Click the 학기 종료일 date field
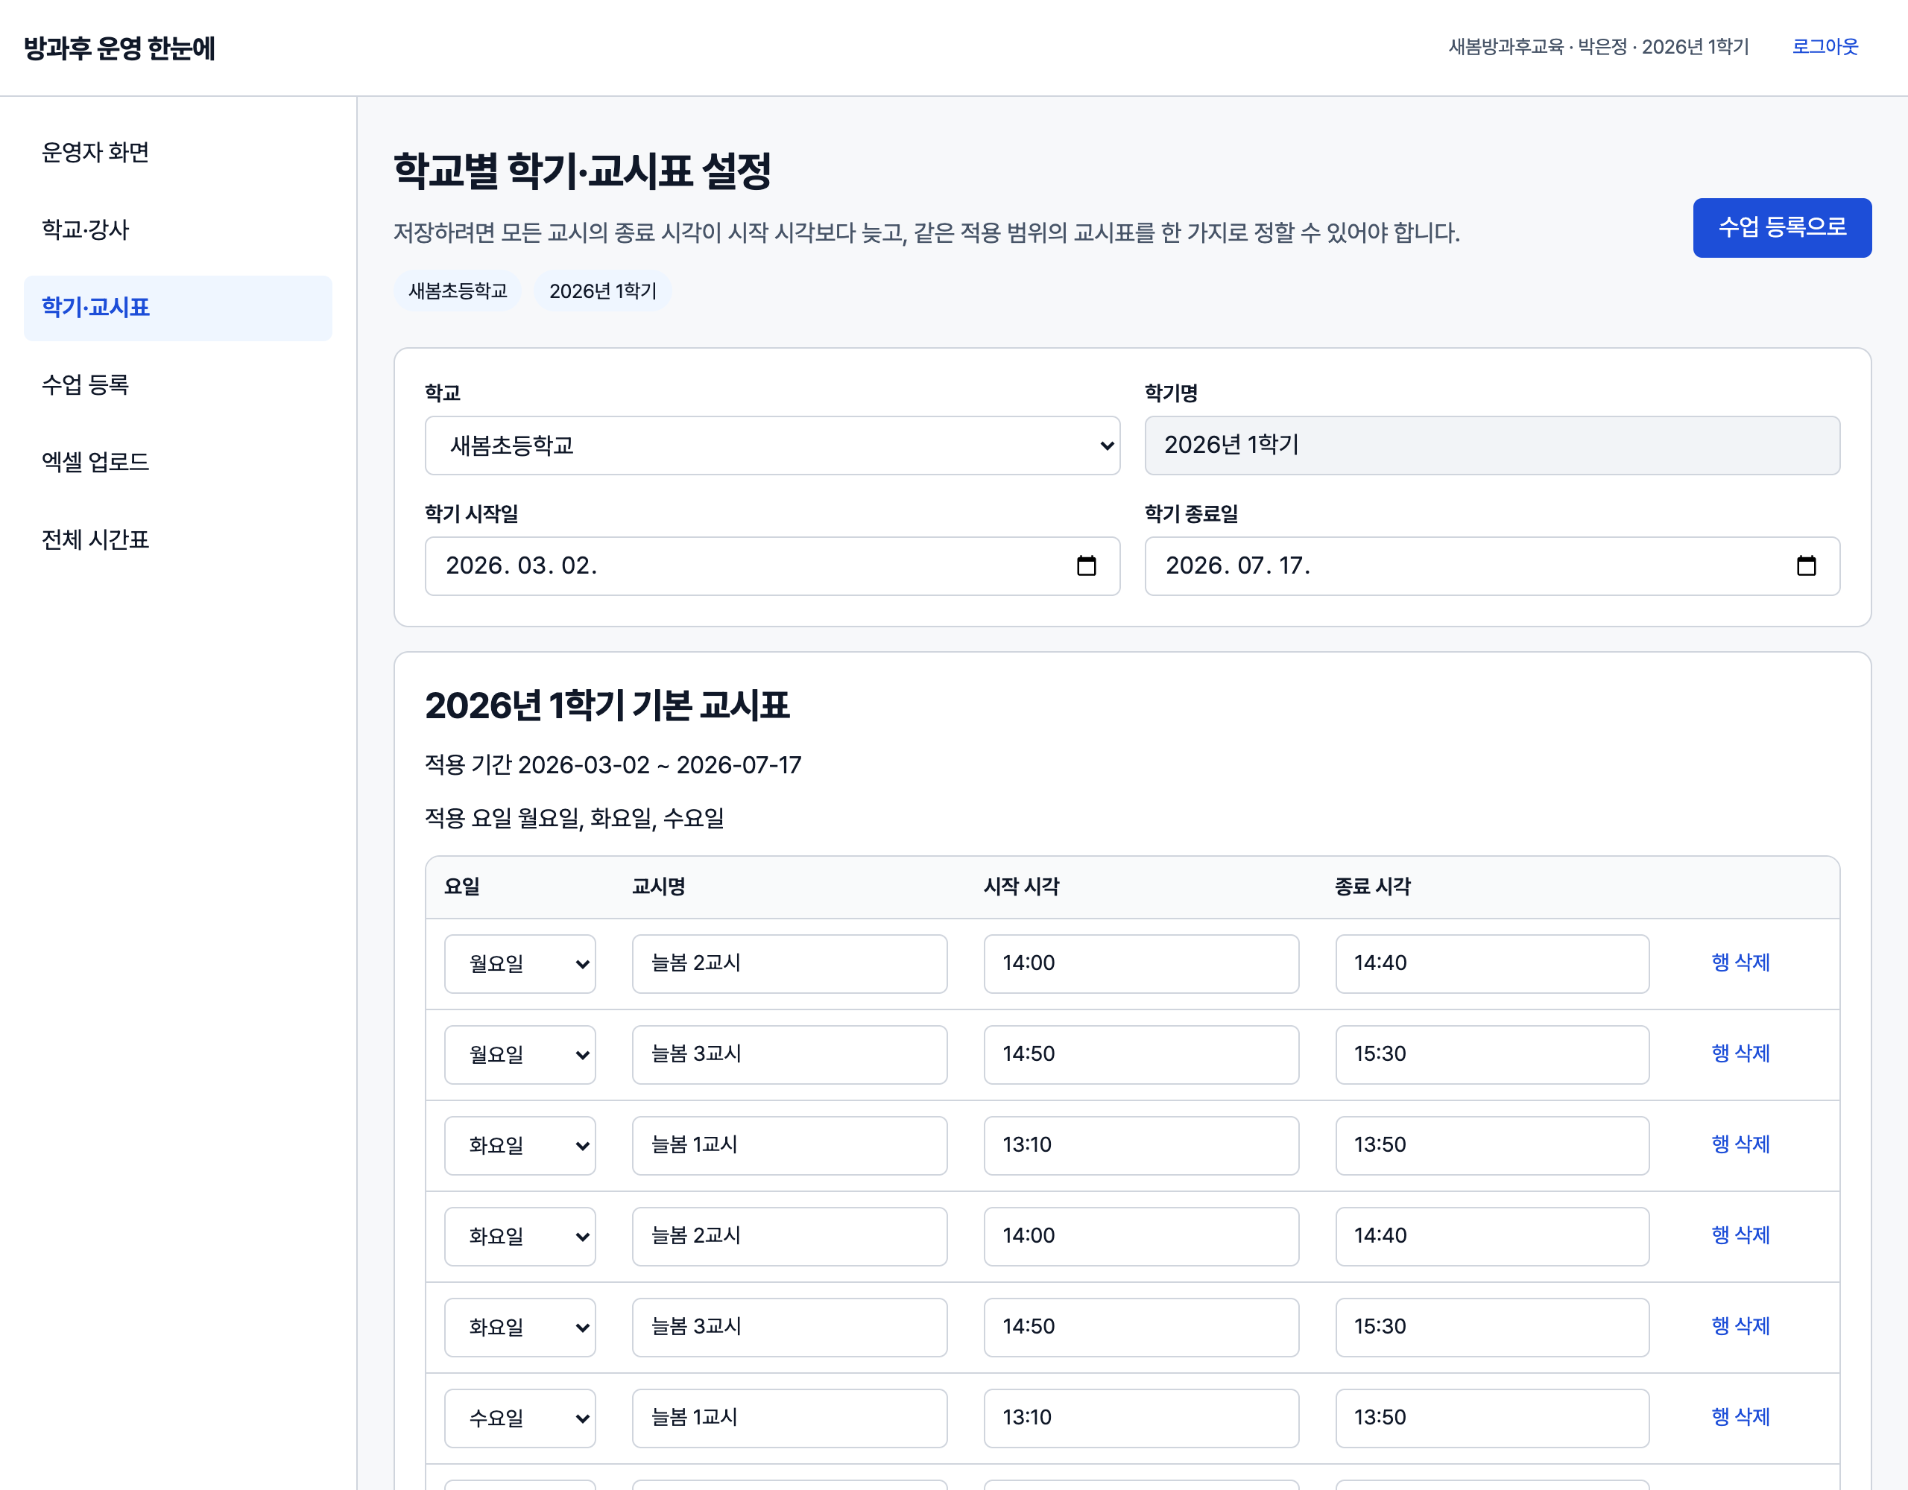The height and width of the screenshot is (1490, 1908). [1492, 566]
